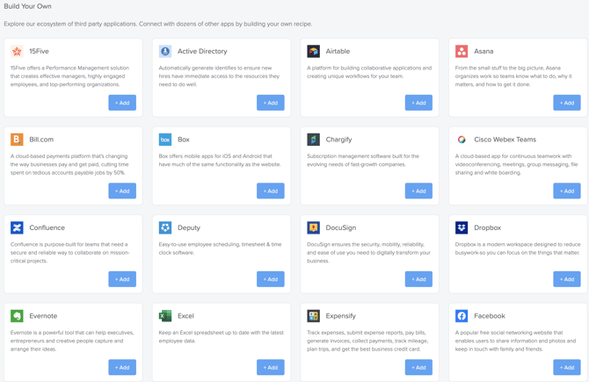Click the Chargify subscription management description
This screenshot has width=589, height=382.
363,160
